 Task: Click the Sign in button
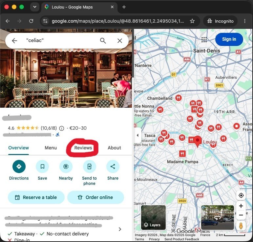[229, 39]
